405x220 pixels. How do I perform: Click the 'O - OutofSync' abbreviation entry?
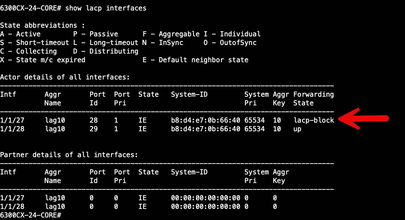[x=230, y=43]
